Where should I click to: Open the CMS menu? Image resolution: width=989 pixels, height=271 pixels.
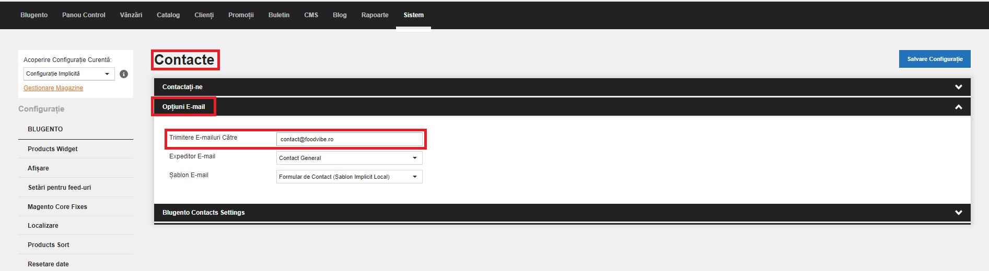[x=311, y=15]
